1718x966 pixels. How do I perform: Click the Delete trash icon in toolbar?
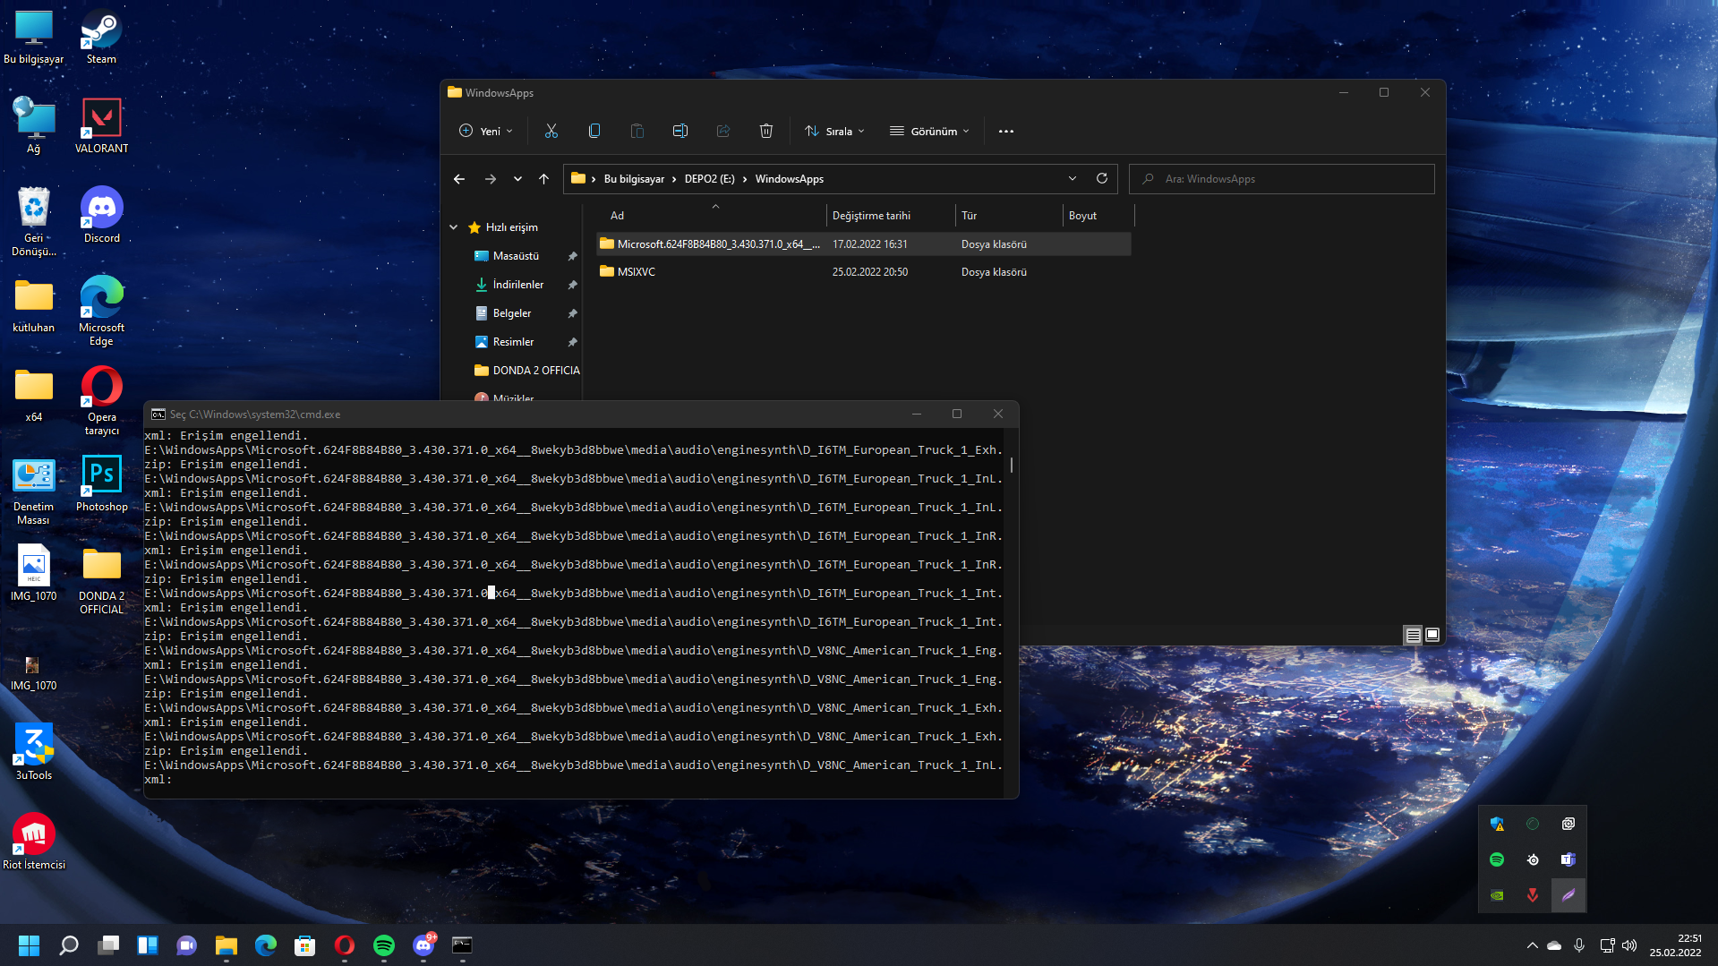(766, 131)
